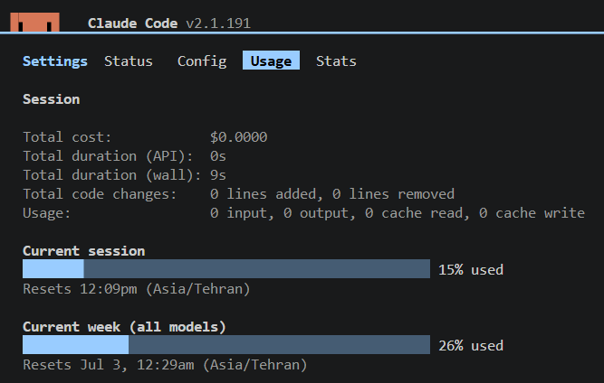604x383 pixels.
Task: Open the Config tab
Action: [x=202, y=61]
